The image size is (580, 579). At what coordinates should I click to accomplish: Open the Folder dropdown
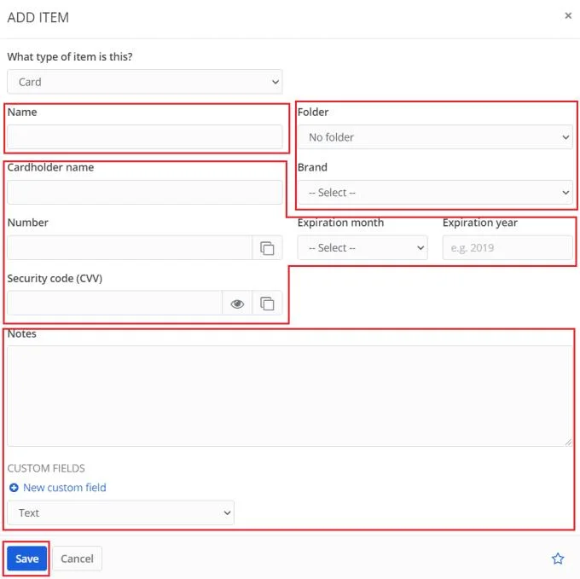[x=435, y=137]
